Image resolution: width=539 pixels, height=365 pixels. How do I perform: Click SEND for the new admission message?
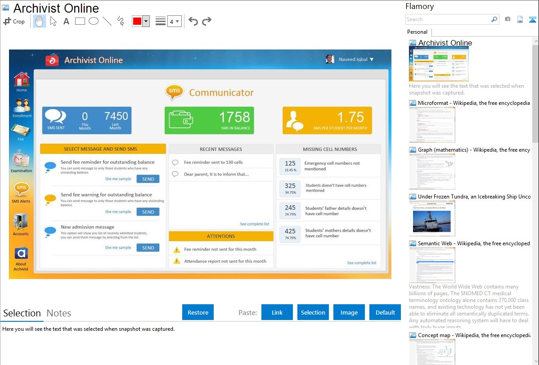coord(148,248)
